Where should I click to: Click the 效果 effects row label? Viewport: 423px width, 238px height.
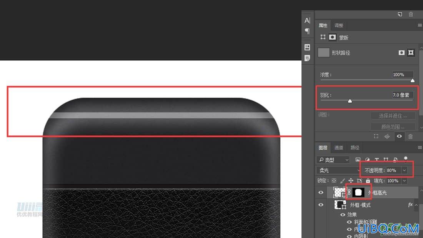point(352,215)
